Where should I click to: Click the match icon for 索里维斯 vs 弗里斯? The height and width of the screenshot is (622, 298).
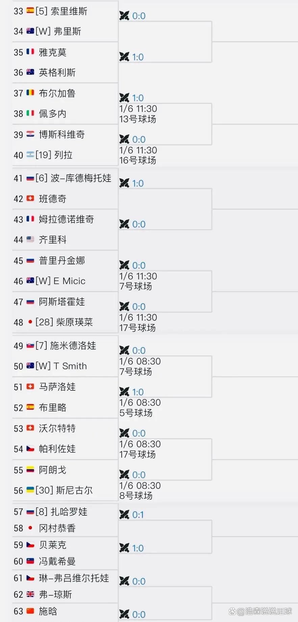click(124, 16)
